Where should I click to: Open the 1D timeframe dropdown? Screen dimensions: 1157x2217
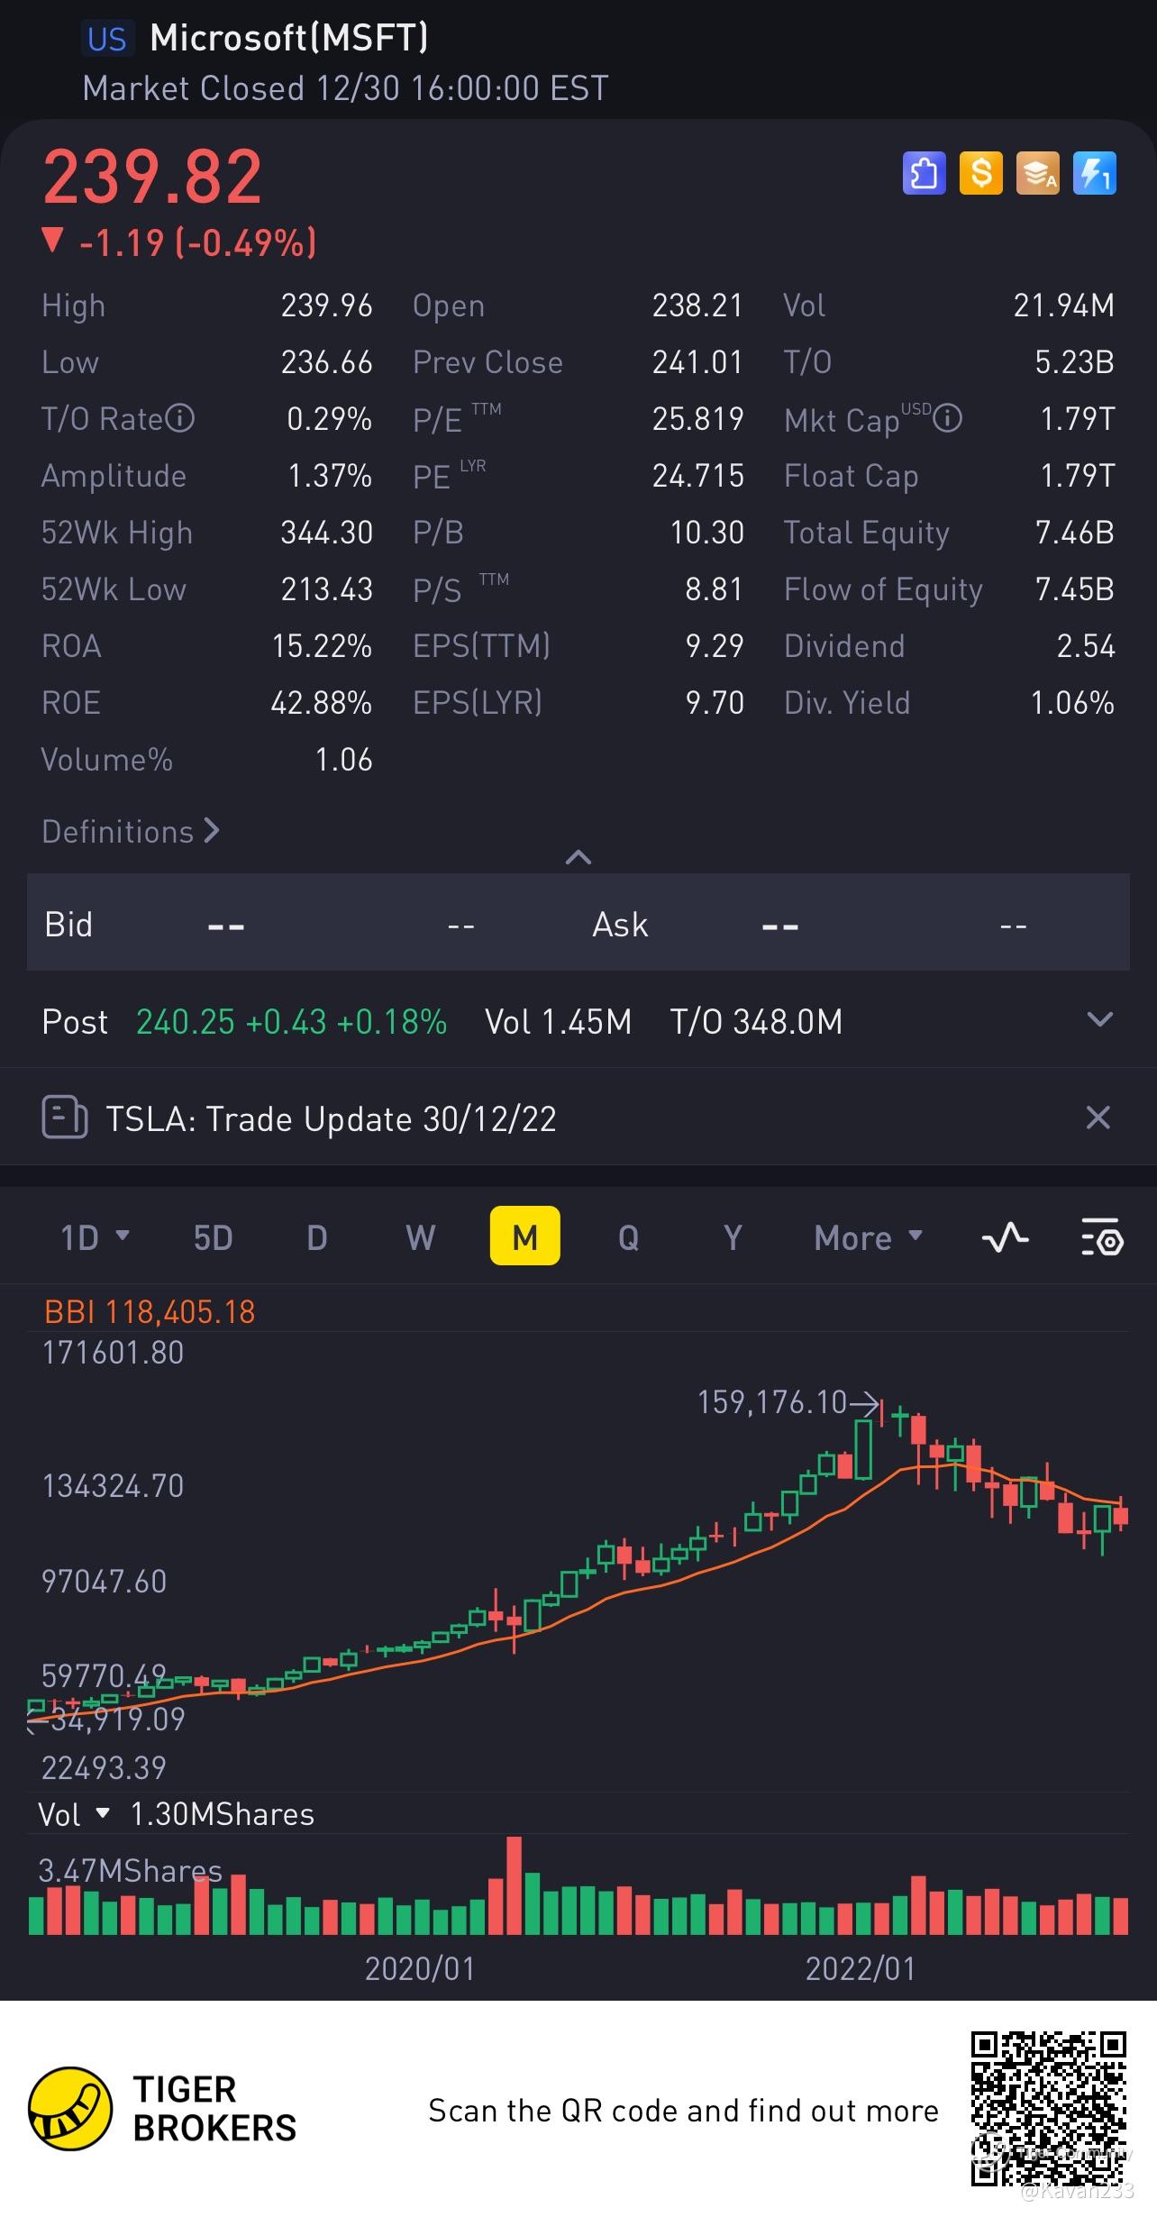point(95,1237)
